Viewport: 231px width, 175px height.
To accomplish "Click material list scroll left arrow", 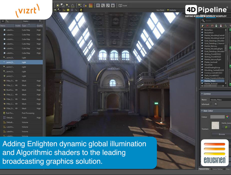I will coord(202,86).
